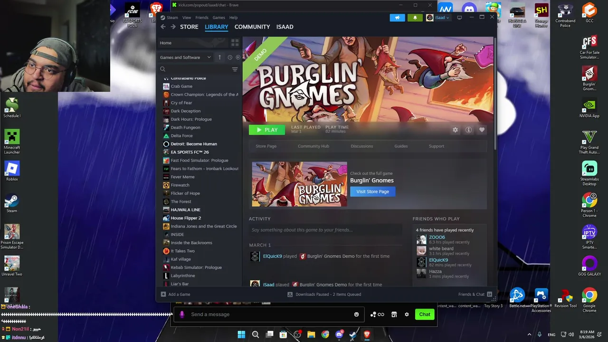The height and width of the screenshot is (342, 608).
Task: Select Crab Game in the library list
Action: tap(181, 86)
